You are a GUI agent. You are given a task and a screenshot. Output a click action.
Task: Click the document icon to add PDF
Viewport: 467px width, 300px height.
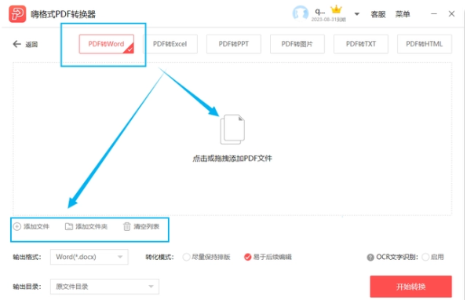[232, 130]
